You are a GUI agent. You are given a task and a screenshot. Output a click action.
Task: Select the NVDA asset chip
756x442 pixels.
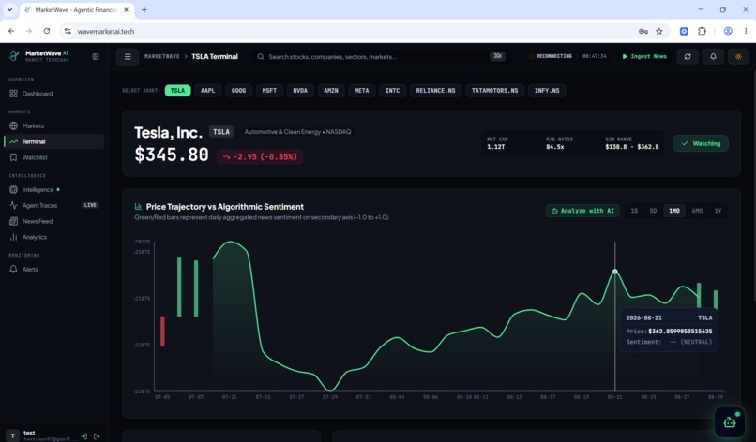(300, 91)
